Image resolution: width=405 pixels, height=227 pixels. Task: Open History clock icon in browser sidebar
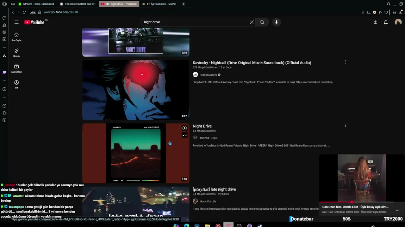coord(4,106)
